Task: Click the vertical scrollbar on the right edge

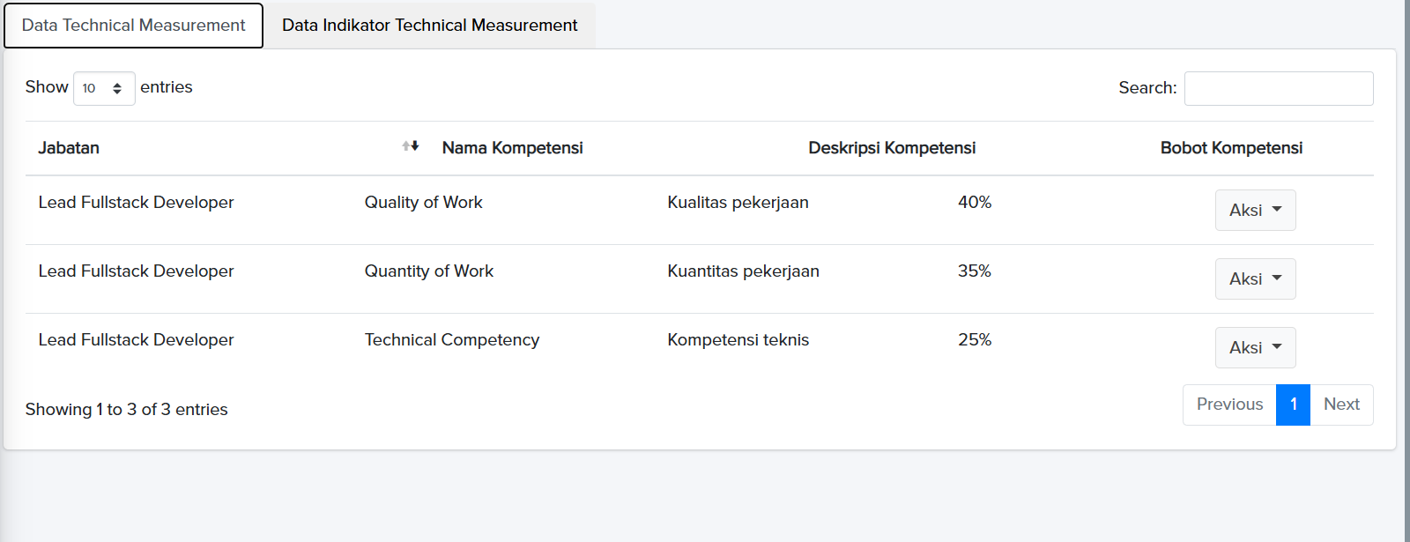Action: point(1406,264)
